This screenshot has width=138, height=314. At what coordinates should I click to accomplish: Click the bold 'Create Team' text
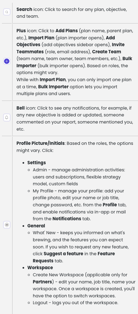coord(106,52)
